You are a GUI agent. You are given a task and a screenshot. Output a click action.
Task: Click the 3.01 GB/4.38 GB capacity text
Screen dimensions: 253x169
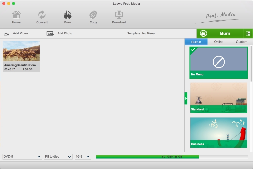pos(172,157)
